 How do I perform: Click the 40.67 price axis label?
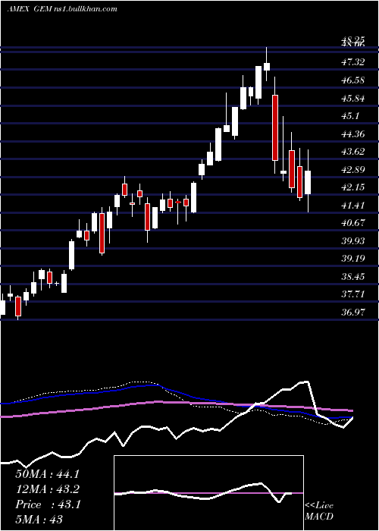(x=353, y=223)
